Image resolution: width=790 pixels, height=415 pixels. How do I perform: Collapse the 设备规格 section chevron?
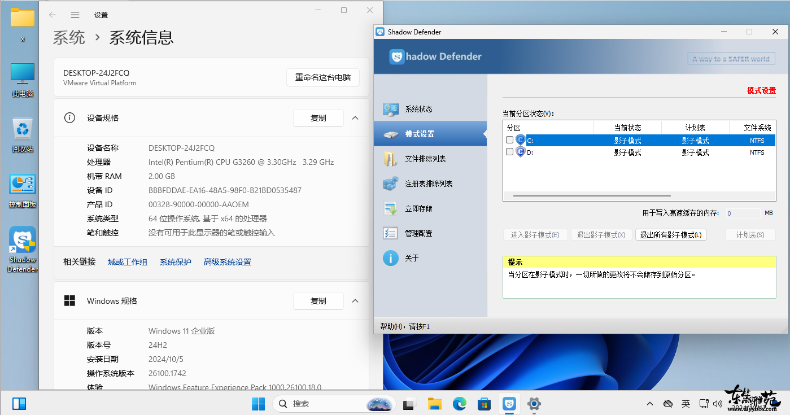point(355,118)
